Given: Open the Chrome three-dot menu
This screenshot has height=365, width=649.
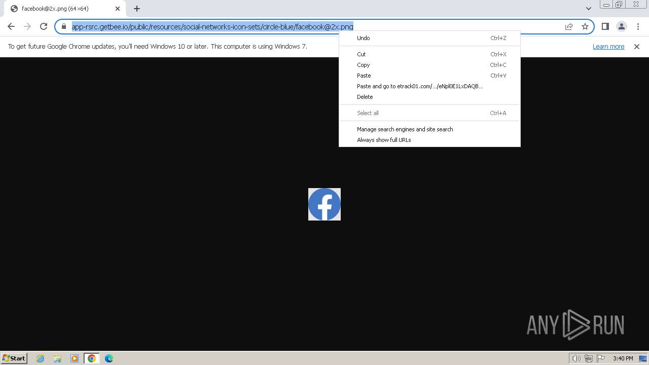Looking at the screenshot, I should coord(638,26).
